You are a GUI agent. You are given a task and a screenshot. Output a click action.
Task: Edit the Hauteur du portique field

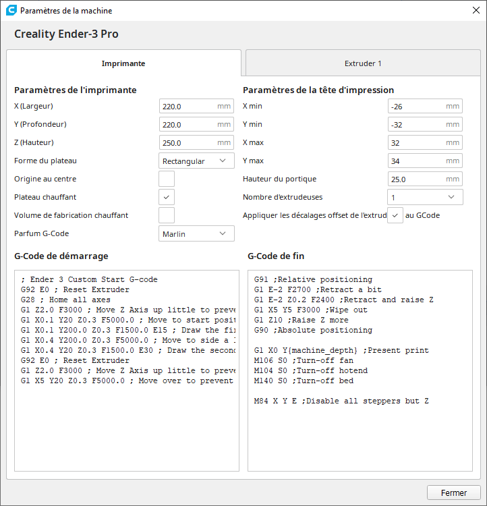[x=425, y=179]
